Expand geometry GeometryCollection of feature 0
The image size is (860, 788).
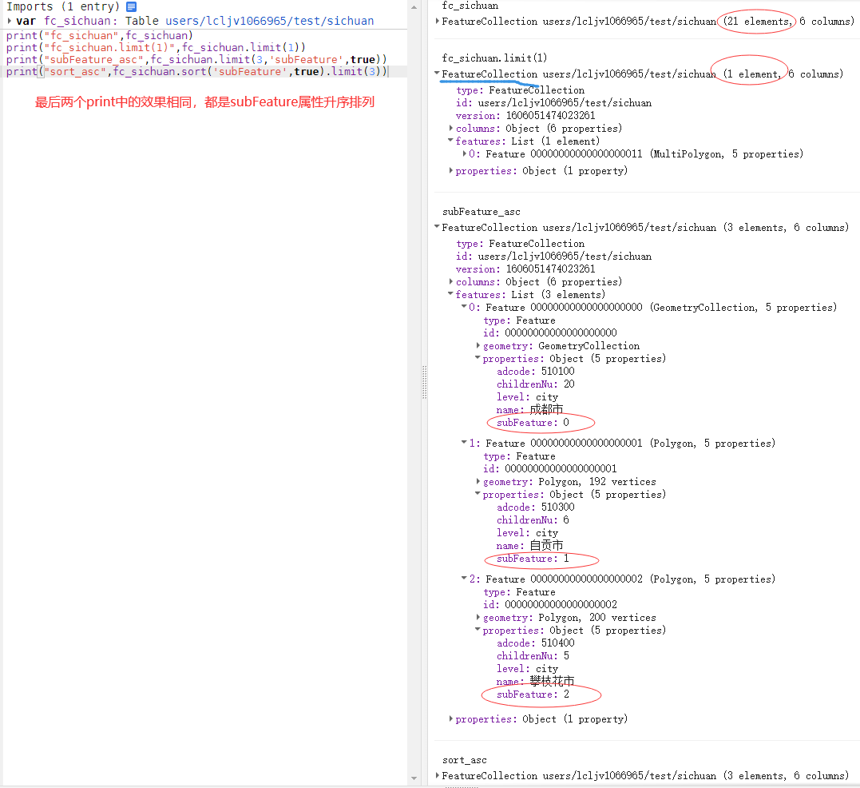coord(478,346)
